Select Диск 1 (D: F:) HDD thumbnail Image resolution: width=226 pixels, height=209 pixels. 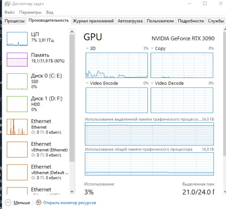17,104
